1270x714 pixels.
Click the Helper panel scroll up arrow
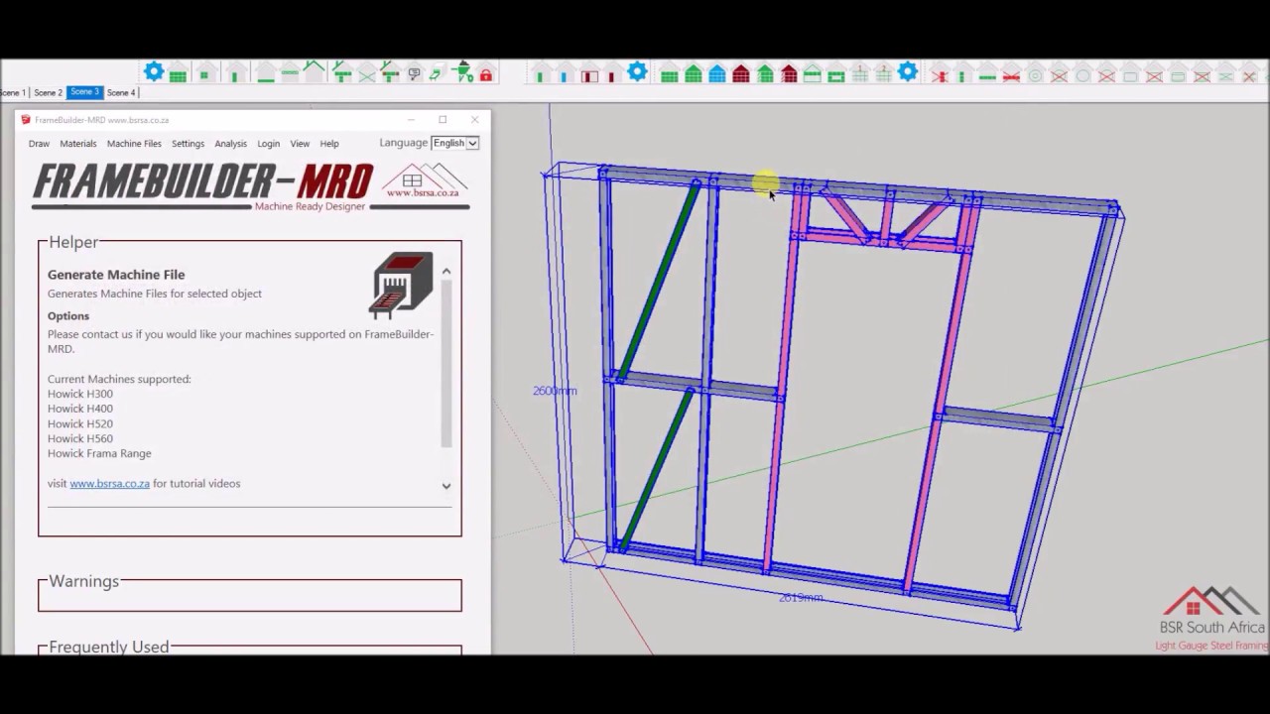[446, 271]
